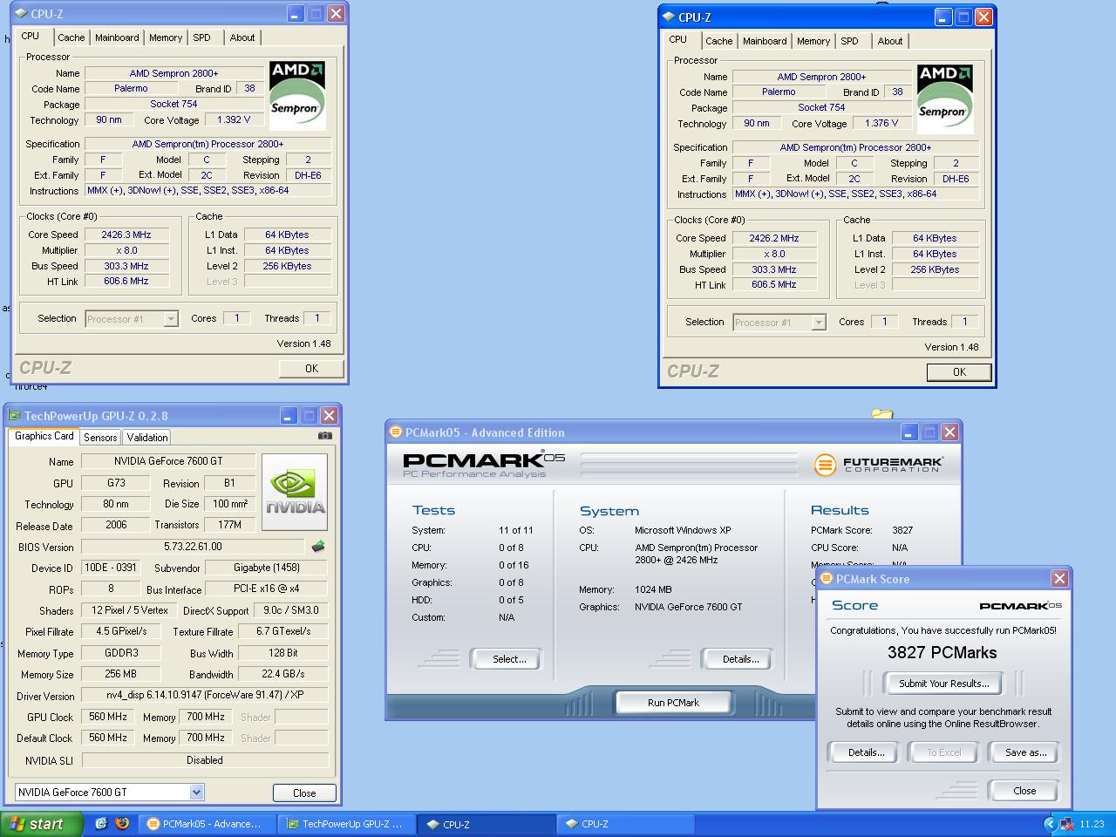Click the Bandwidth 22.4 GB/s value
This screenshot has height=837, width=1116.
[x=282, y=674]
